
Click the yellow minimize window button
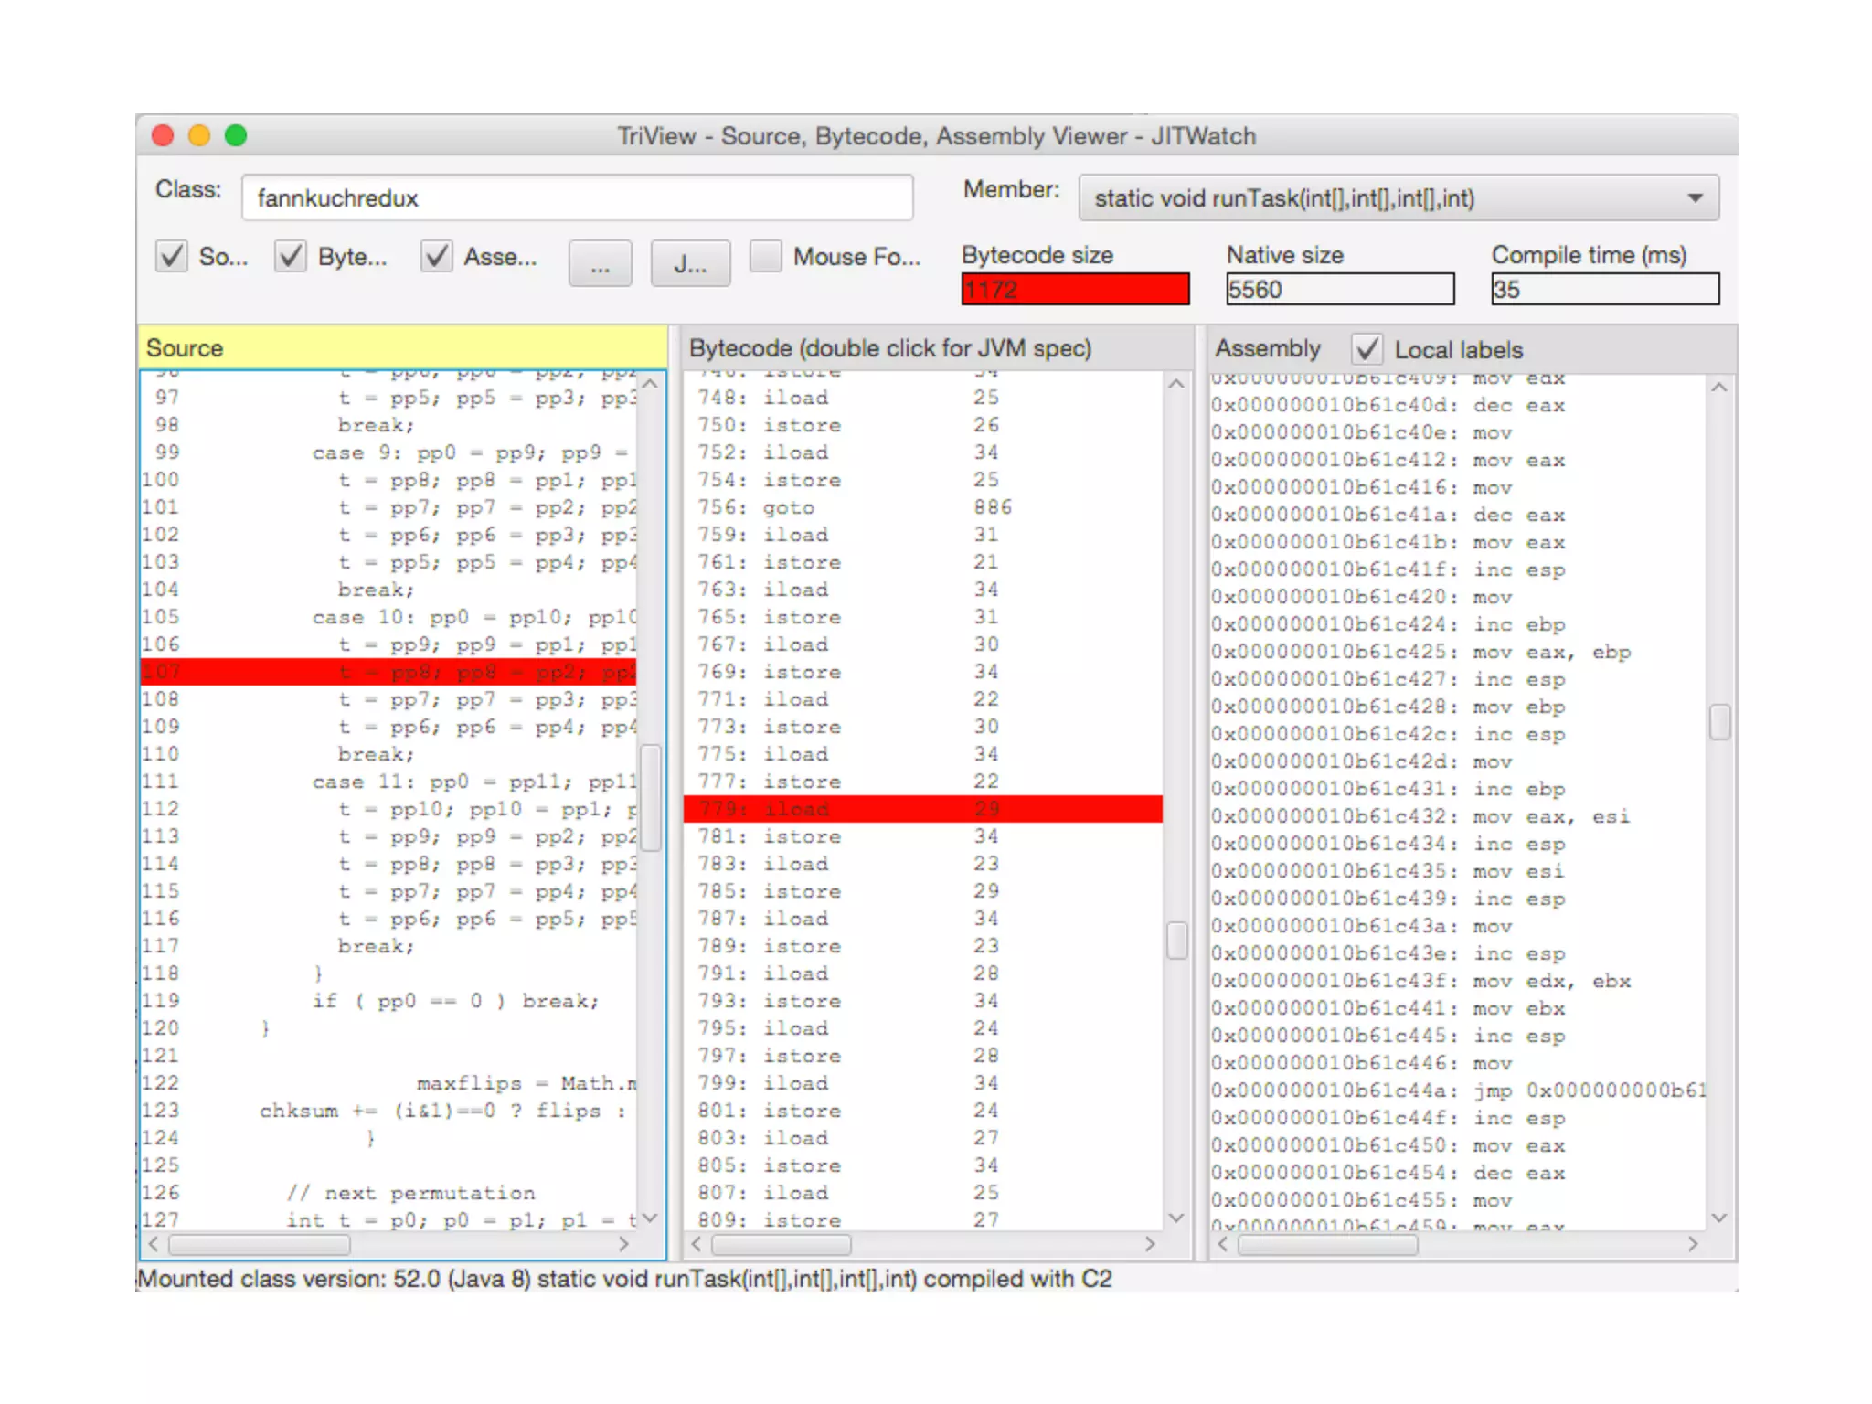(199, 135)
